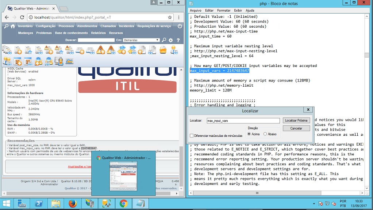Click the Localizar text field

pos(243,120)
